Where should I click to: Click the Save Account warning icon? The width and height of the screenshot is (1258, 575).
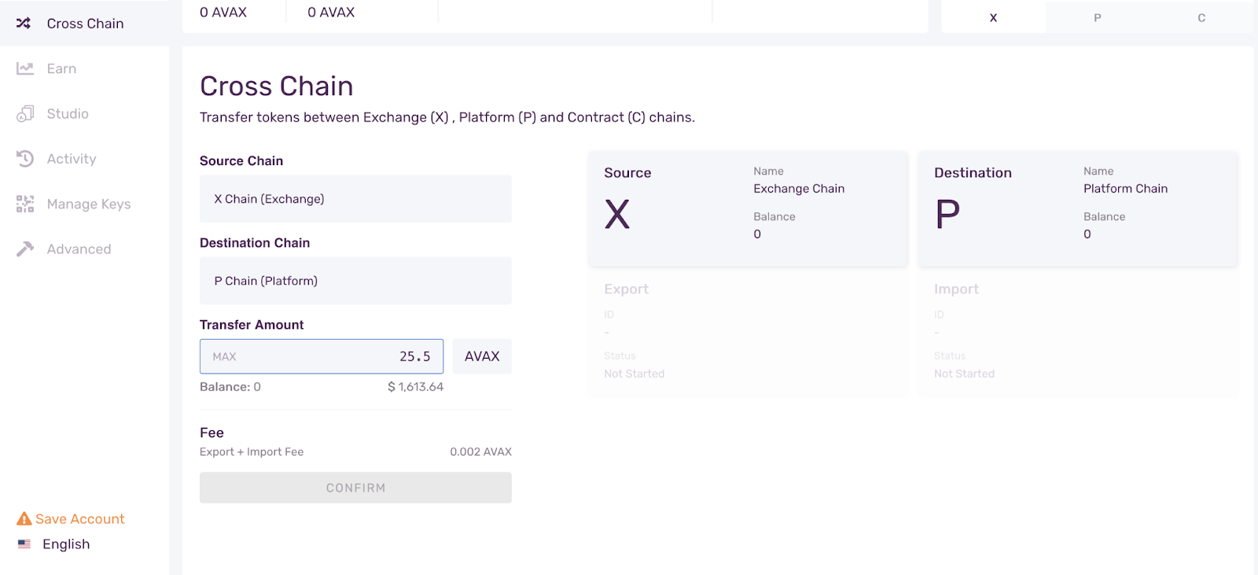click(x=24, y=519)
